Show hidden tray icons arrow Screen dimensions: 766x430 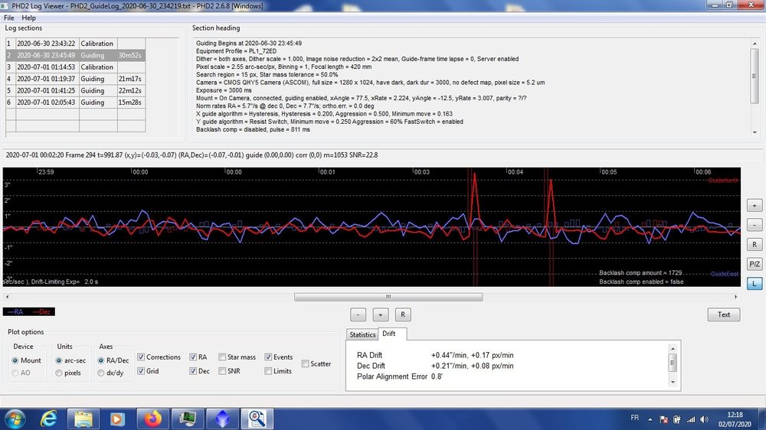point(650,419)
